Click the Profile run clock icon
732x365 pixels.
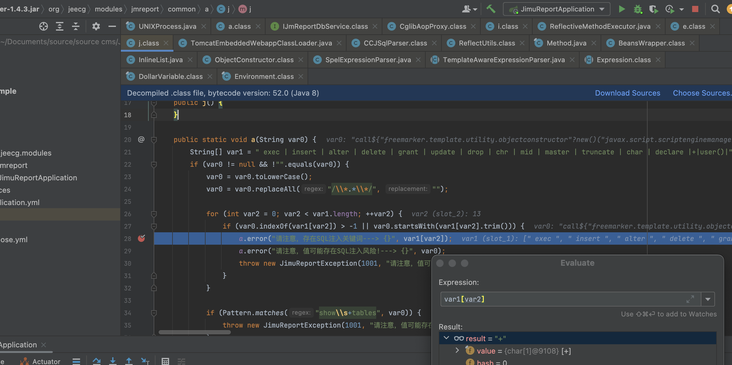click(670, 9)
